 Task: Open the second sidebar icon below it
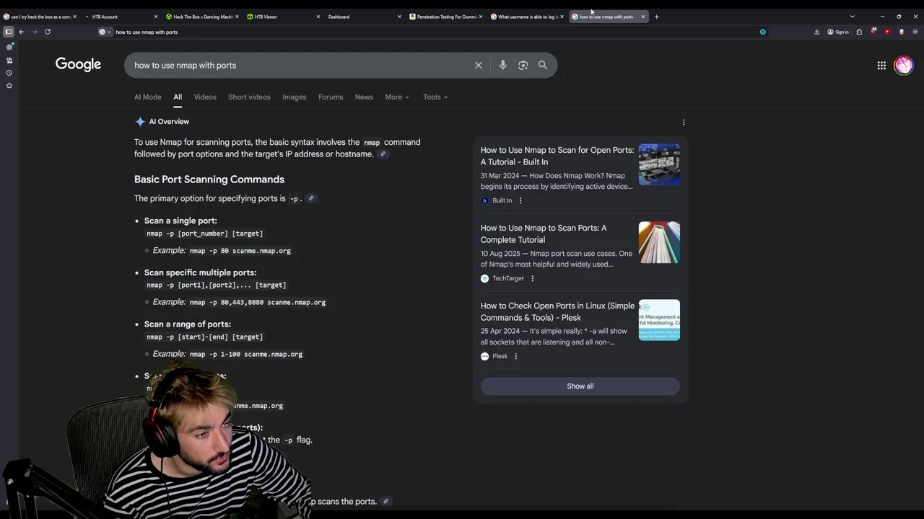coord(9,60)
